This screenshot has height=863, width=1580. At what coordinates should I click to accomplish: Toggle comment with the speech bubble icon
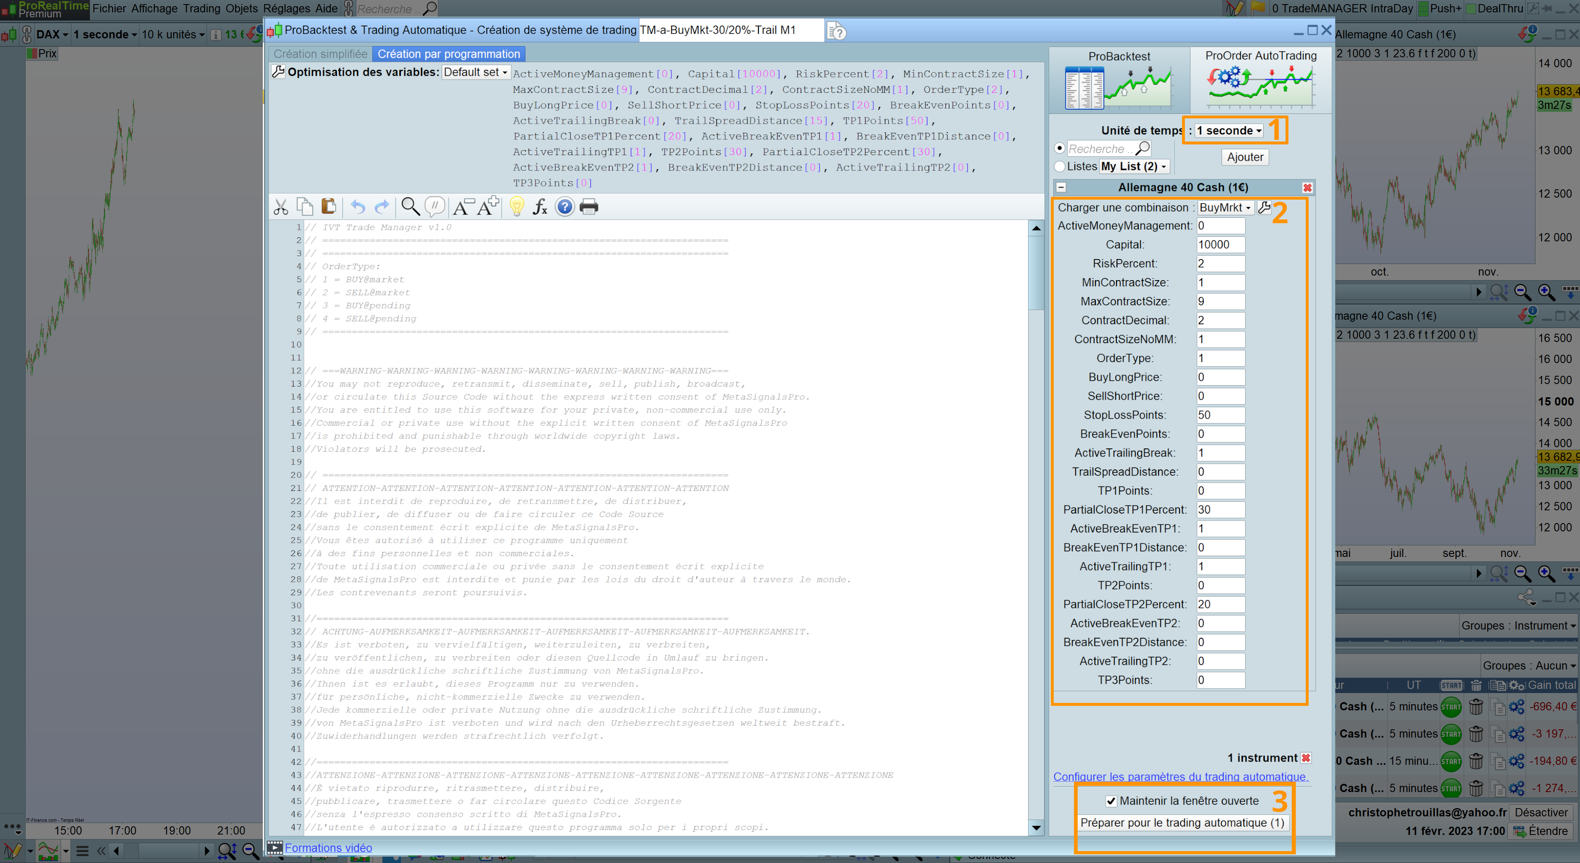pyautogui.click(x=435, y=207)
